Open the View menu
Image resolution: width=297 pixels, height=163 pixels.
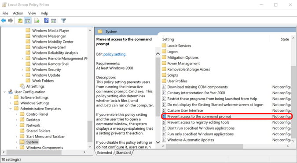pyautogui.click(x=32, y=13)
